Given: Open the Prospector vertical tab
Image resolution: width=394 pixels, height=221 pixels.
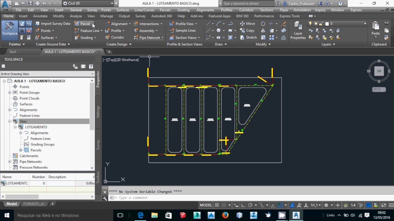Looking at the screenshot, I should (98, 79).
